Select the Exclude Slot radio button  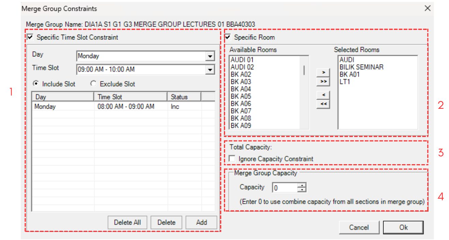93,84
